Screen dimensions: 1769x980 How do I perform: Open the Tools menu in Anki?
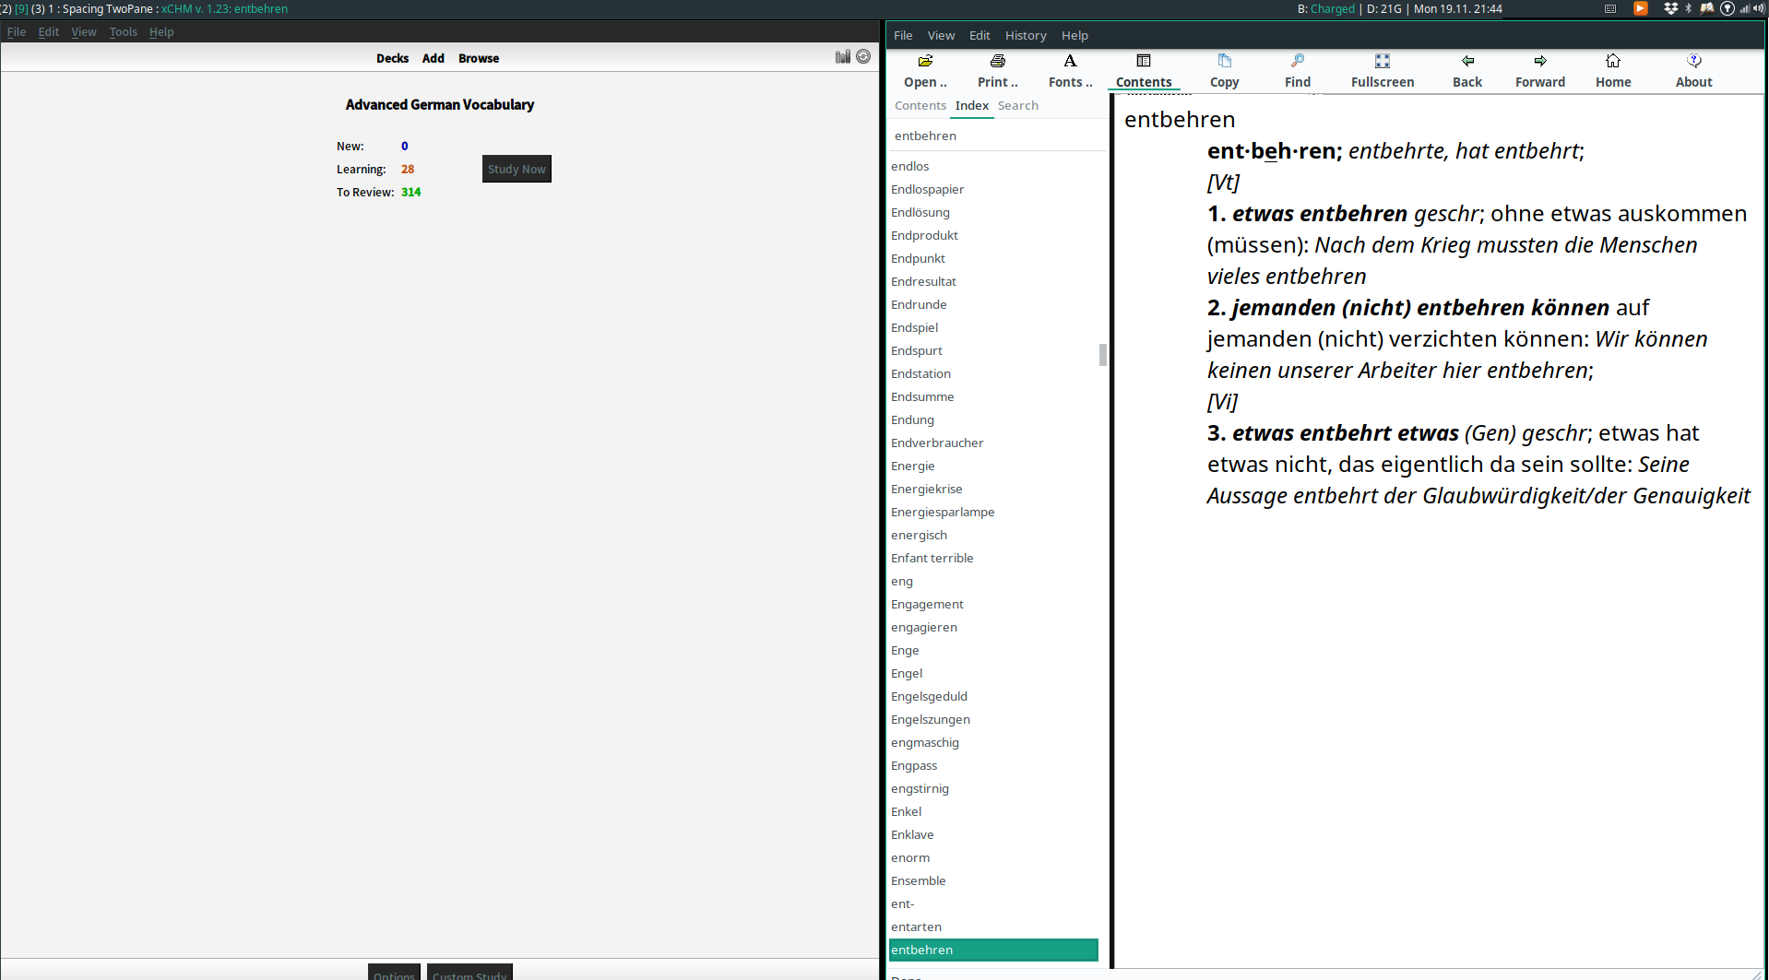point(123,31)
